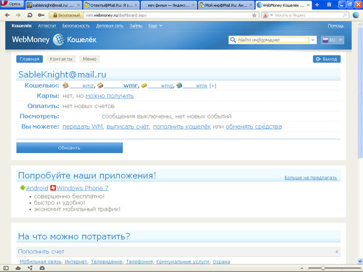The width and height of the screenshot is (363, 272).
Task: Open Безопасность in the top menu
Action: (x=76, y=26)
